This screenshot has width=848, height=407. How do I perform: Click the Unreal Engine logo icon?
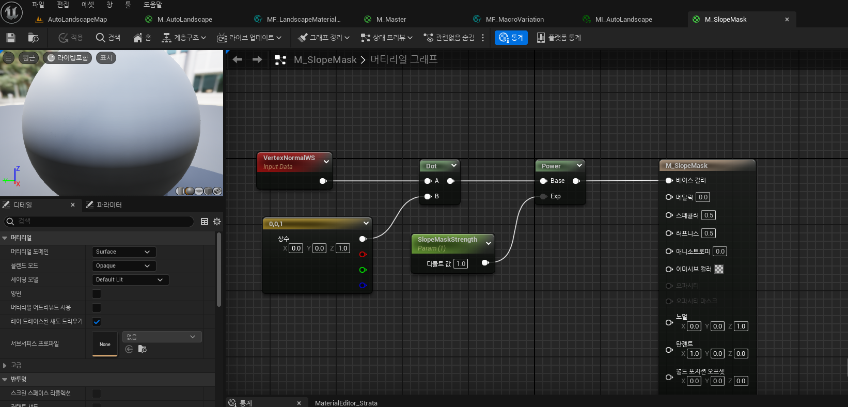[11, 12]
